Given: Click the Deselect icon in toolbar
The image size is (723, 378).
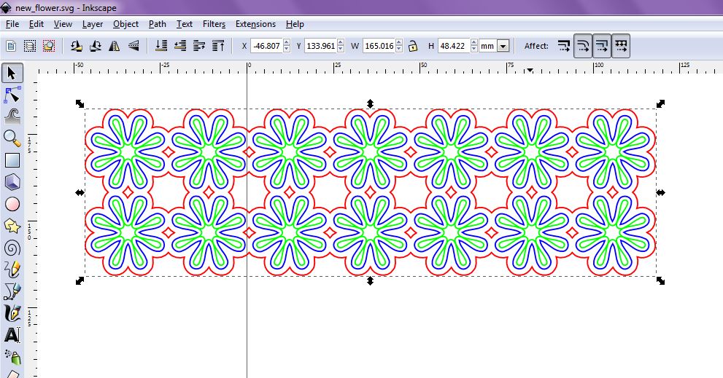Looking at the screenshot, I should 49,46.
